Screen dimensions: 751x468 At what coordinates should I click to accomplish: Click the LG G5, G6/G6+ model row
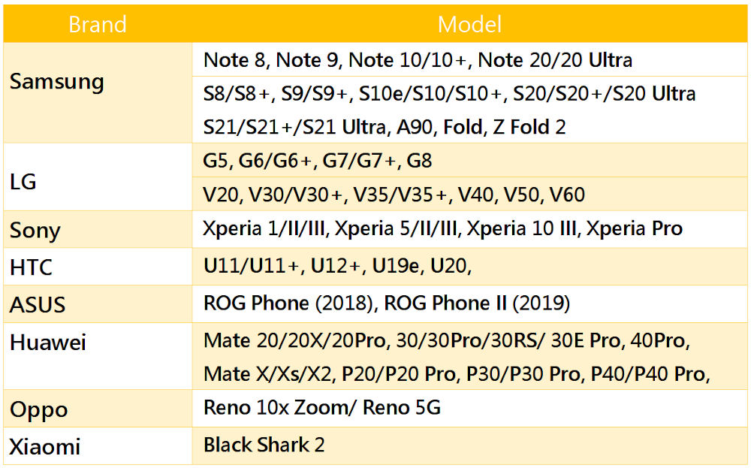coord(470,160)
